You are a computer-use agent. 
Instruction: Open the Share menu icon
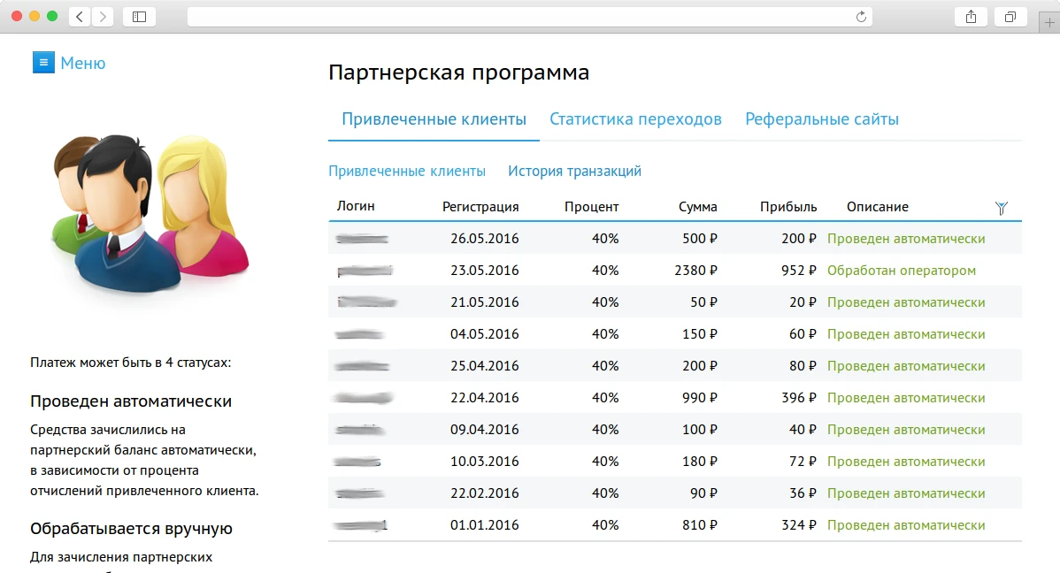(x=971, y=16)
